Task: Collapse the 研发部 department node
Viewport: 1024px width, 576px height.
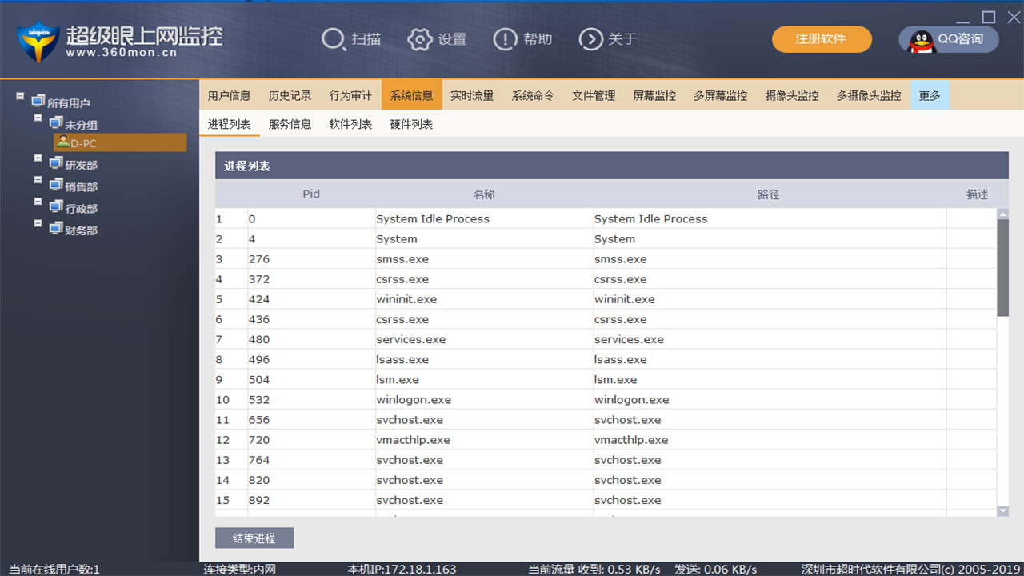Action: [x=37, y=158]
